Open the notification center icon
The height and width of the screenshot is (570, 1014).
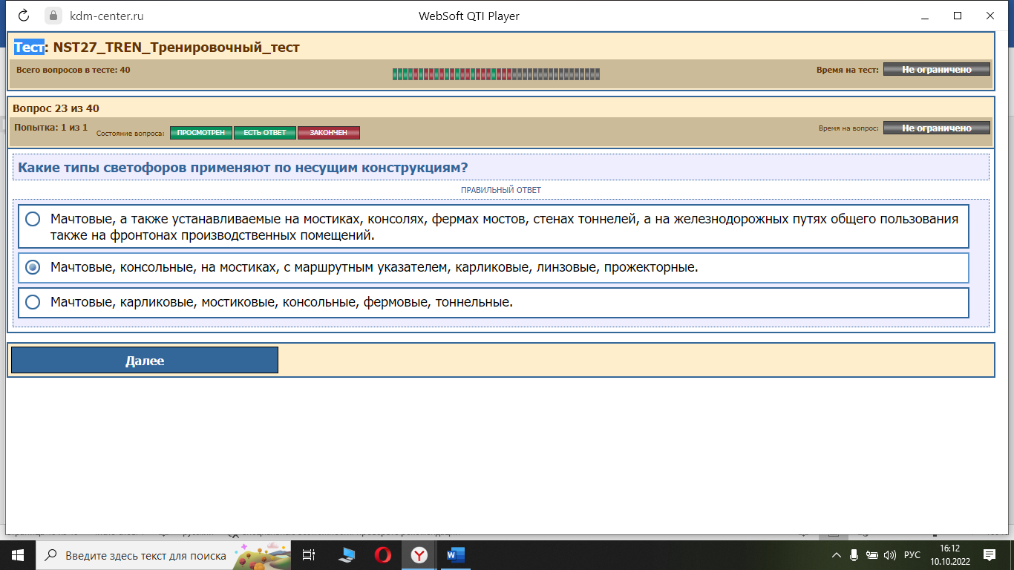989,554
